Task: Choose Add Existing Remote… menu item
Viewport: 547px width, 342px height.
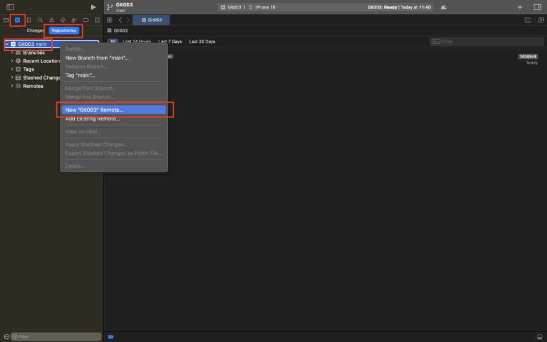Action: (114, 119)
